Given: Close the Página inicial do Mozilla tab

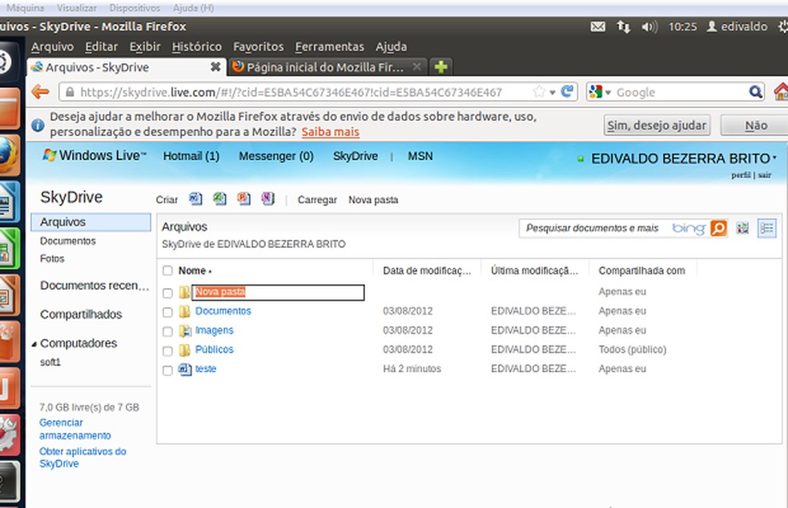Looking at the screenshot, I should pyautogui.click(x=416, y=66).
